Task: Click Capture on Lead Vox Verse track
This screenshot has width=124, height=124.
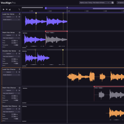Action: tap(9, 17)
